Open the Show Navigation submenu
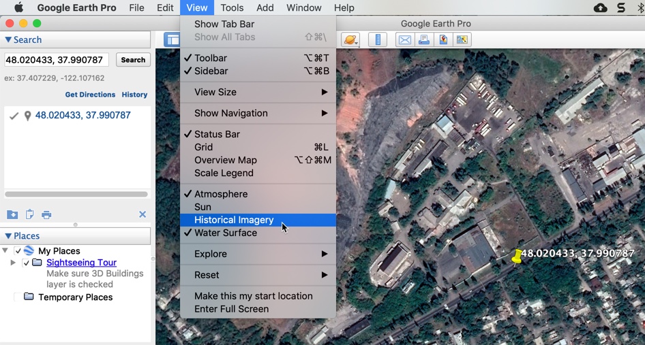 [x=258, y=113]
